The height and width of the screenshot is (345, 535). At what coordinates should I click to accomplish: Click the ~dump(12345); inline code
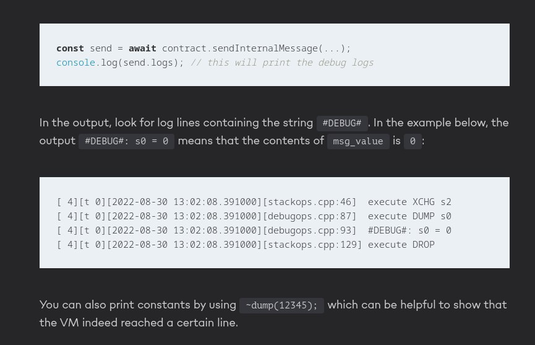point(282,305)
